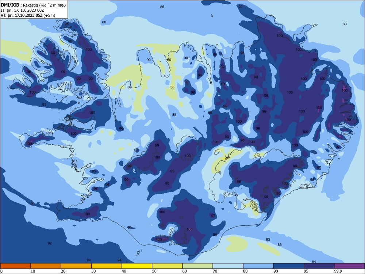Pick the golden 30–40 legend swatch
This screenshot has height=274, width=365.
107,266
